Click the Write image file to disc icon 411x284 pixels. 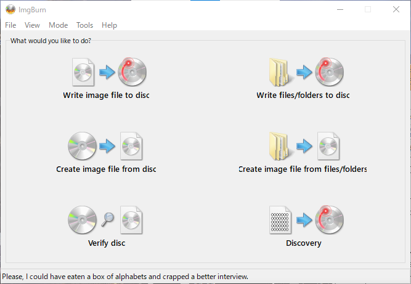(x=109, y=72)
